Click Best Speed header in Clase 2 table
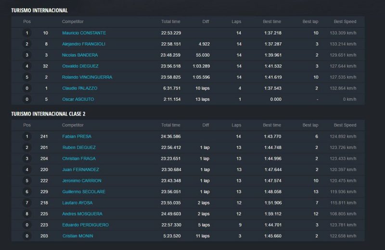 pos(345,125)
